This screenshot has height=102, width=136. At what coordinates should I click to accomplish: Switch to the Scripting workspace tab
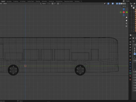point(77,1)
